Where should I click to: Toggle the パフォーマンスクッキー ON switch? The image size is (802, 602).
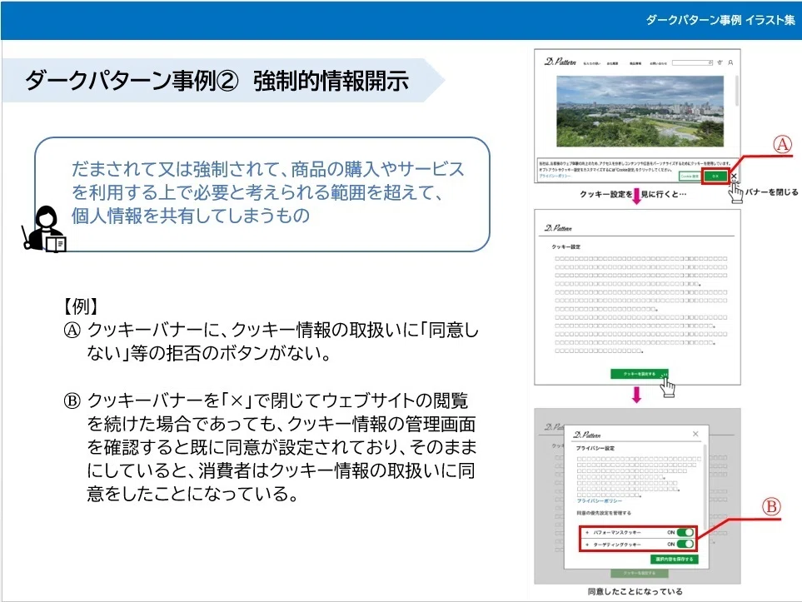(x=685, y=532)
